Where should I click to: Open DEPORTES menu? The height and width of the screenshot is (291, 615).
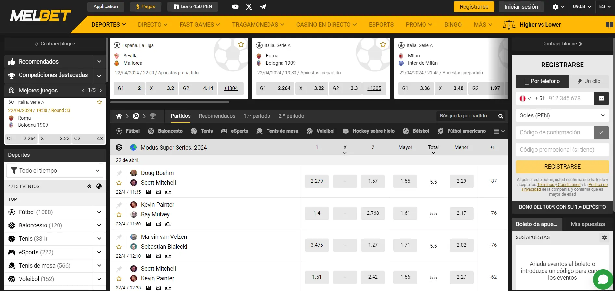tap(109, 25)
